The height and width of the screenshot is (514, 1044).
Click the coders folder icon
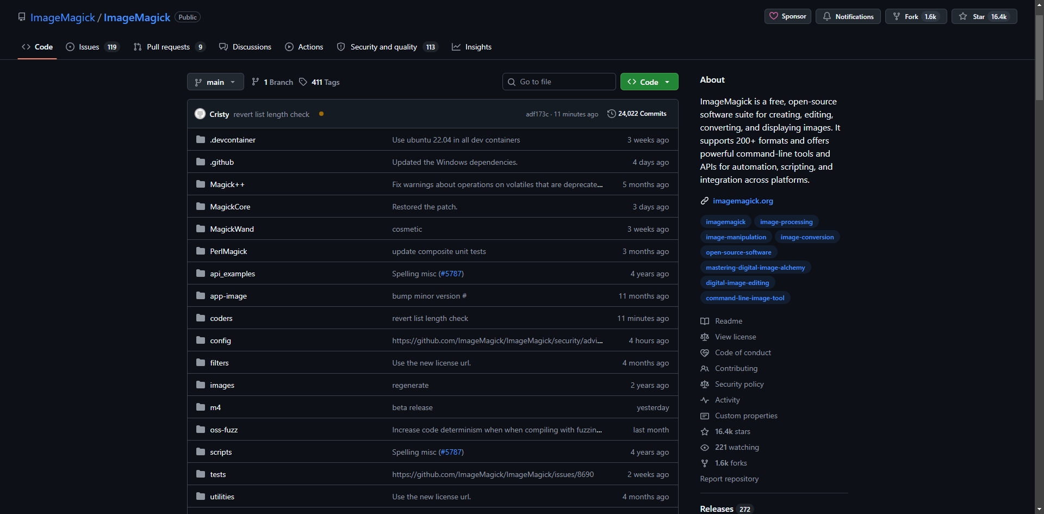point(201,318)
